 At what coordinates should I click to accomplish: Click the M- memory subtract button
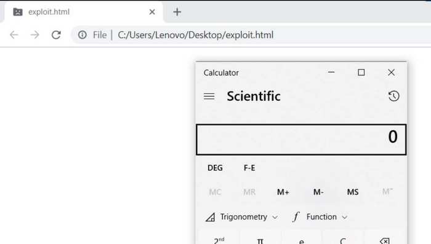[318, 192]
